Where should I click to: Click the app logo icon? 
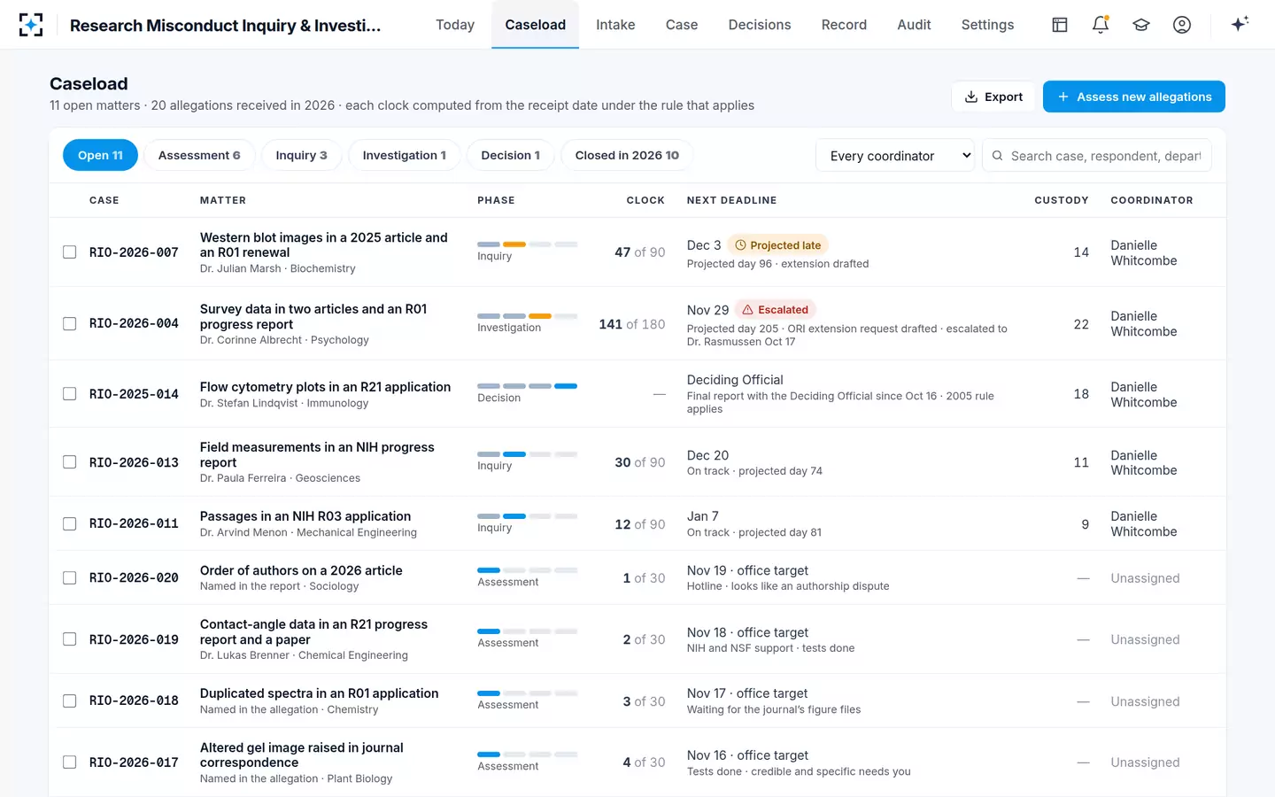click(x=31, y=25)
